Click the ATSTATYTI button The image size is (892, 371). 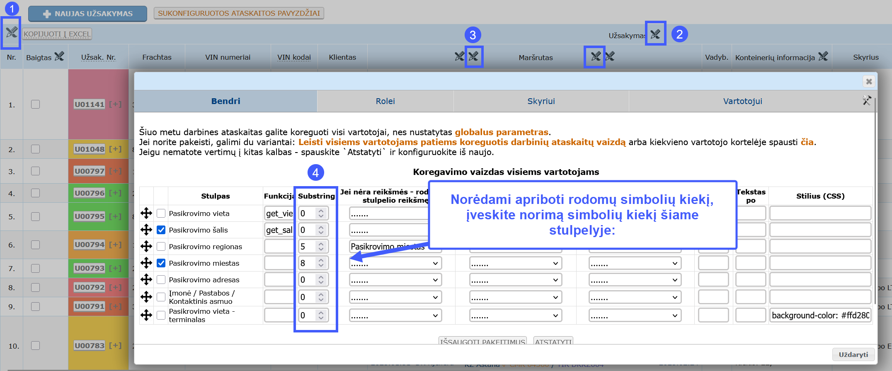click(x=553, y=341)
